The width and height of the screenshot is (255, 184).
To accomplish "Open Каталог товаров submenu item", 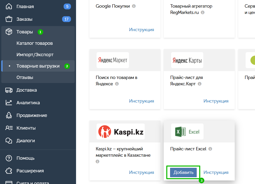I will (35, 43).
